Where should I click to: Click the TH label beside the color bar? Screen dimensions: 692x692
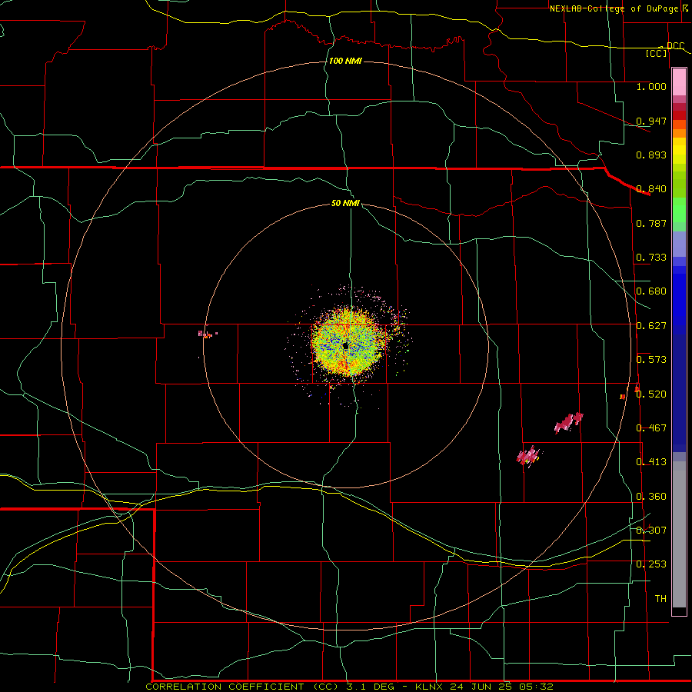point(660,599)
